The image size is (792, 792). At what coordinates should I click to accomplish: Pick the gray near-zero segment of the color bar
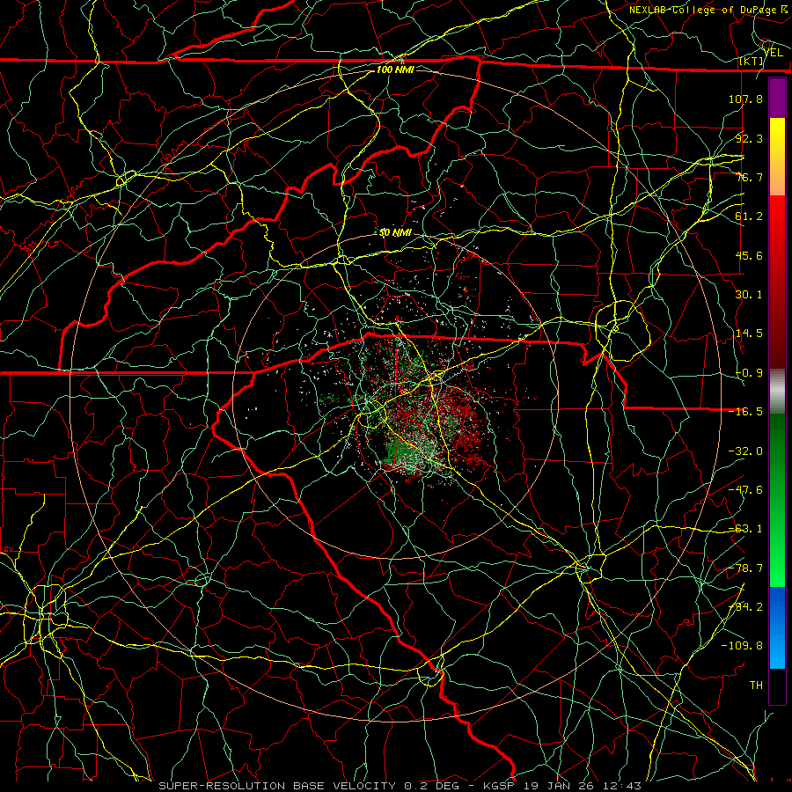(x=777, y=392)
